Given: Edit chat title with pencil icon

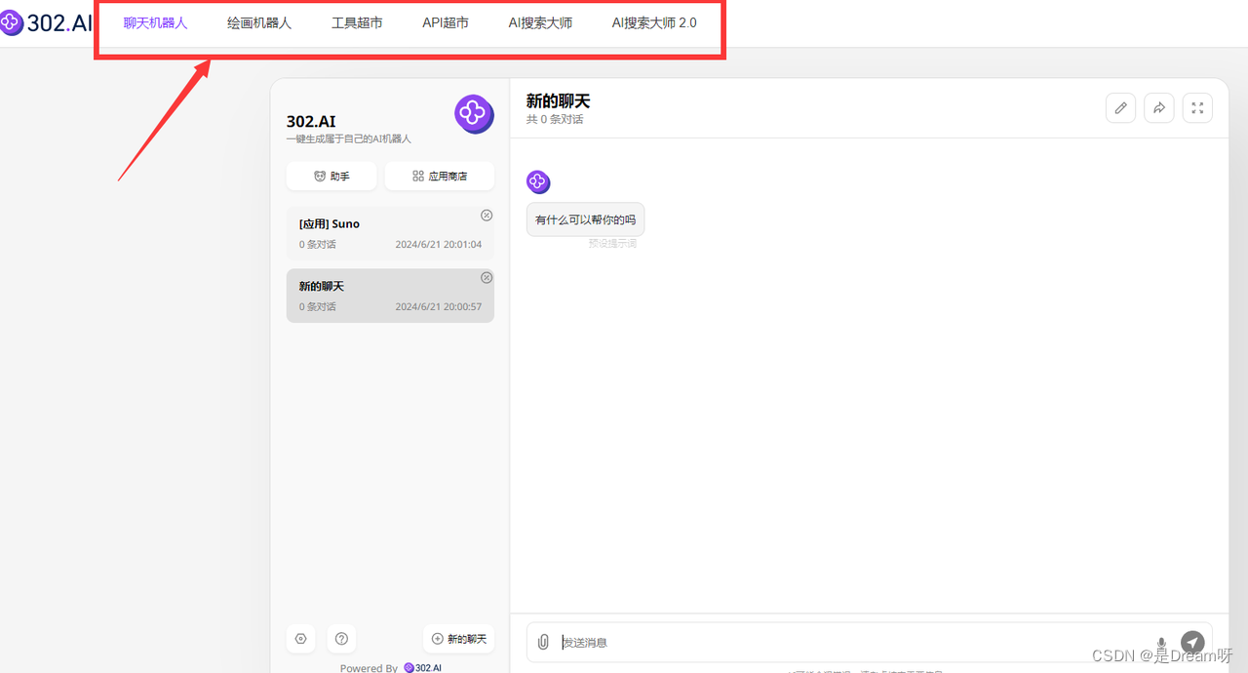Looking at the screenshot, I should tap(1120, 107).
